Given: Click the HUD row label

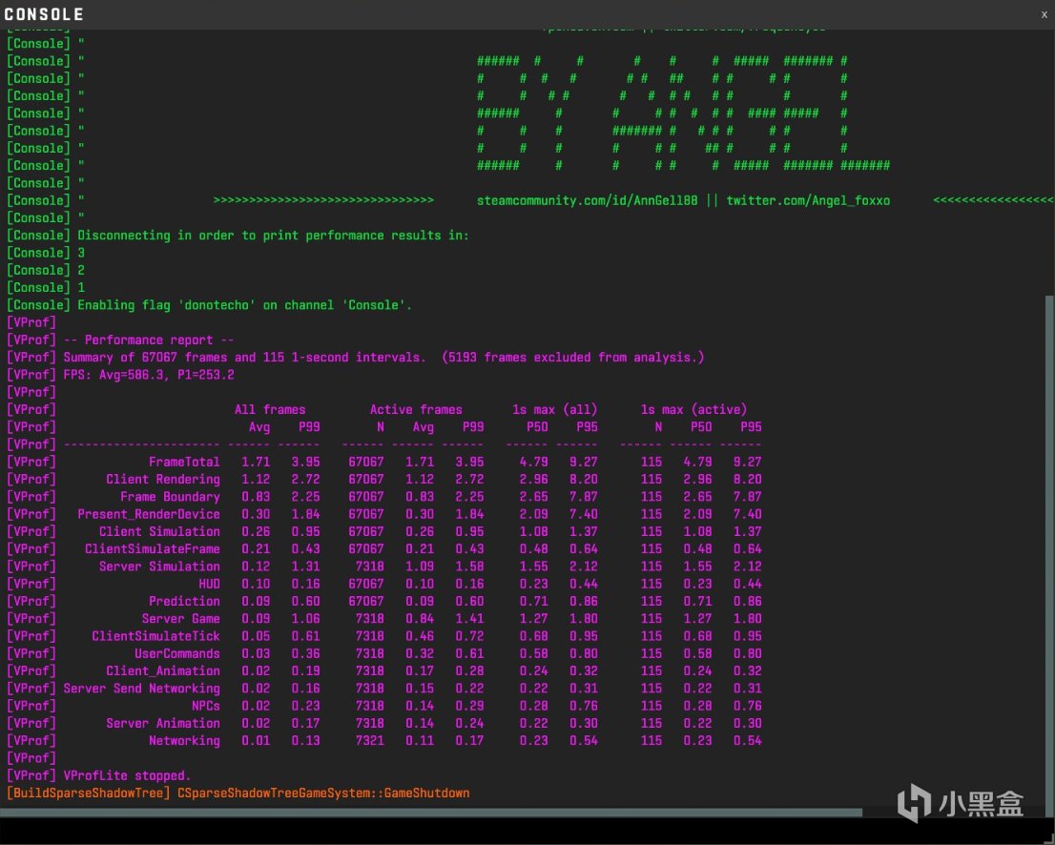Looking at the screenshot, I should pyautogui.click(x=209, y=584).
